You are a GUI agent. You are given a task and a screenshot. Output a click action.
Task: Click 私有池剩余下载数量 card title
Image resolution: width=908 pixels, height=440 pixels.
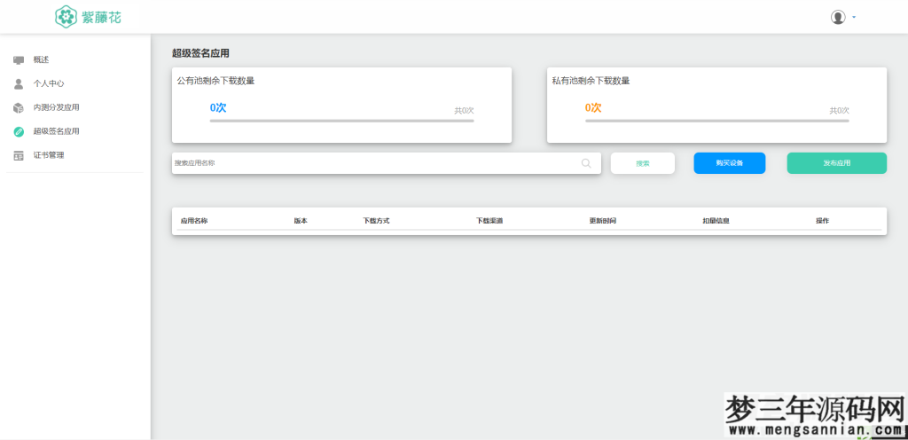click(x=591, y=81)
